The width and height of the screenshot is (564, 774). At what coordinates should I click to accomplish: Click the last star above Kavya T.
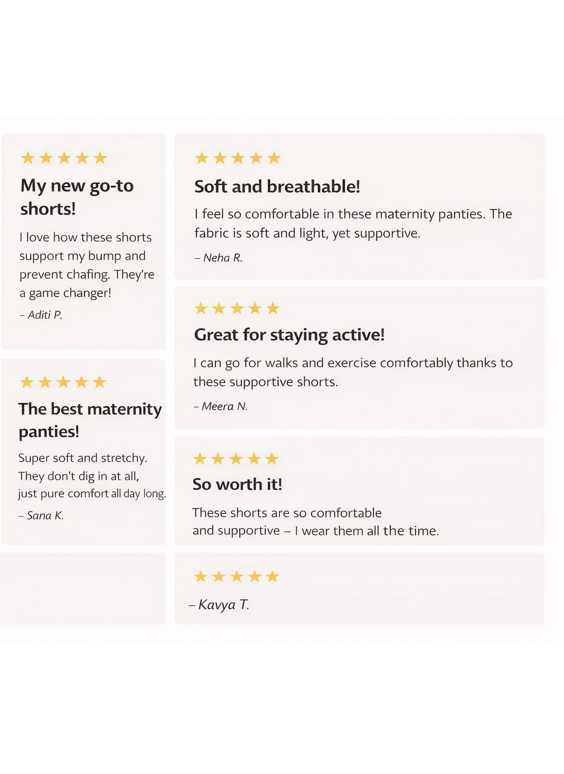(x=272, y=577)
